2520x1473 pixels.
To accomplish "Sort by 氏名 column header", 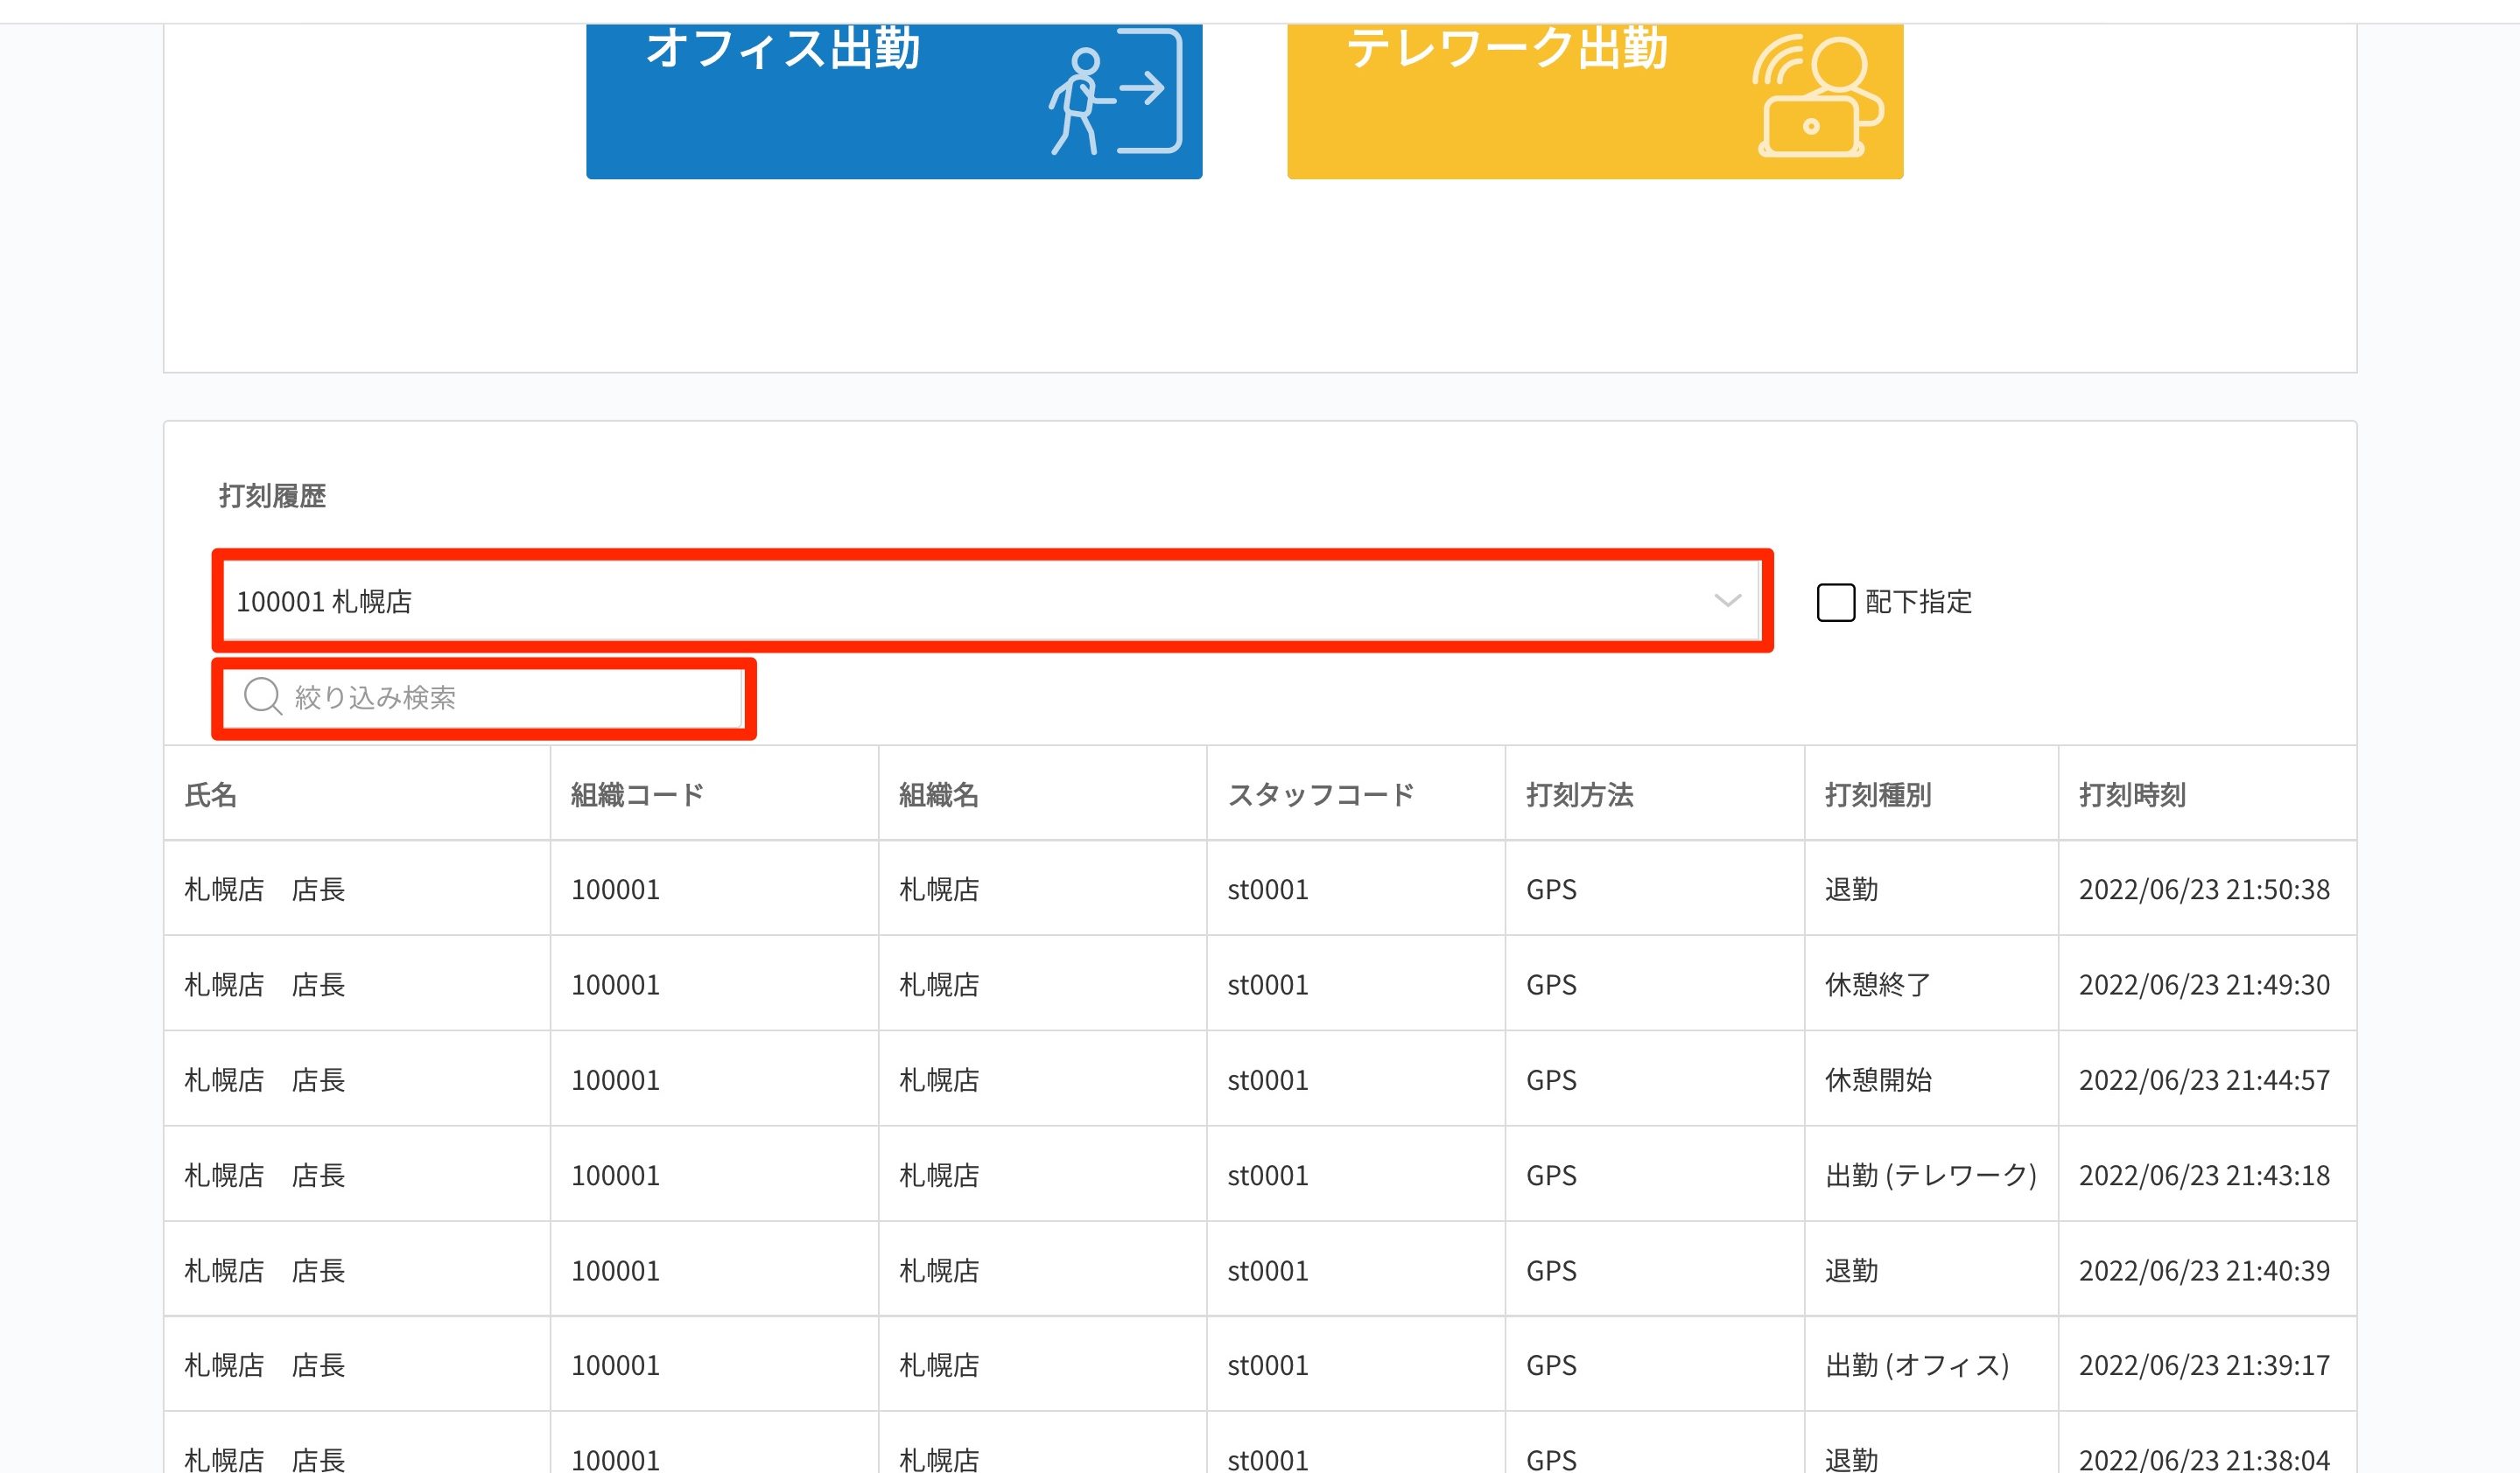I will (211, 795).
